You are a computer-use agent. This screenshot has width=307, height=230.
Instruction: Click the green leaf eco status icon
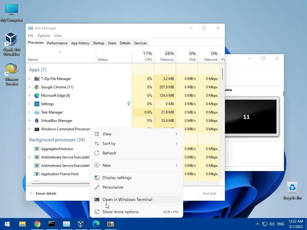click(x=129, y=104)
